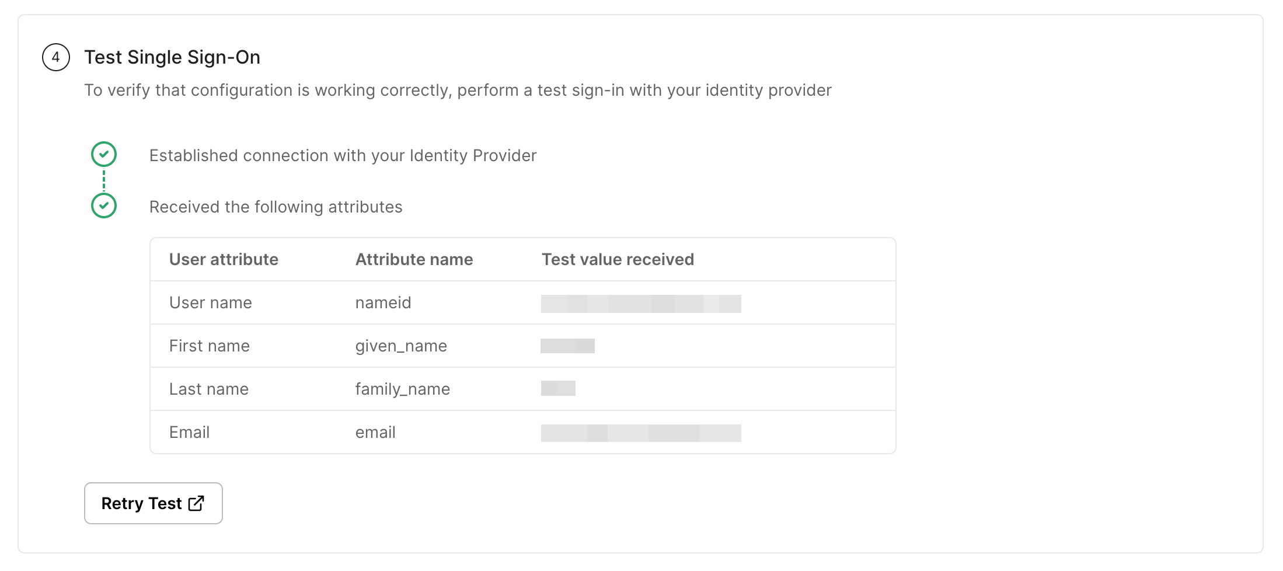1283x571 pixels.
Task: Click the green checkmark beside Received attributes
Action: pos(104,206)
